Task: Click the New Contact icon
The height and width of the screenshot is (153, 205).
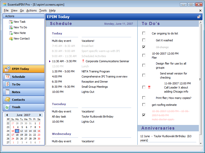Action: 11,39
